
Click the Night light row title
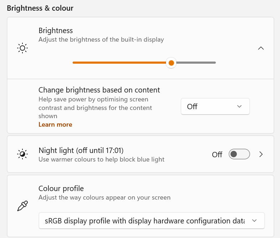pyautogui.click(x=81, y=150)
